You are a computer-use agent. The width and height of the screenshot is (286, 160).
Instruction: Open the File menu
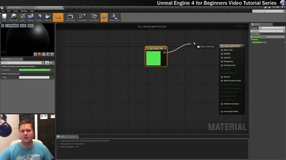3,11
